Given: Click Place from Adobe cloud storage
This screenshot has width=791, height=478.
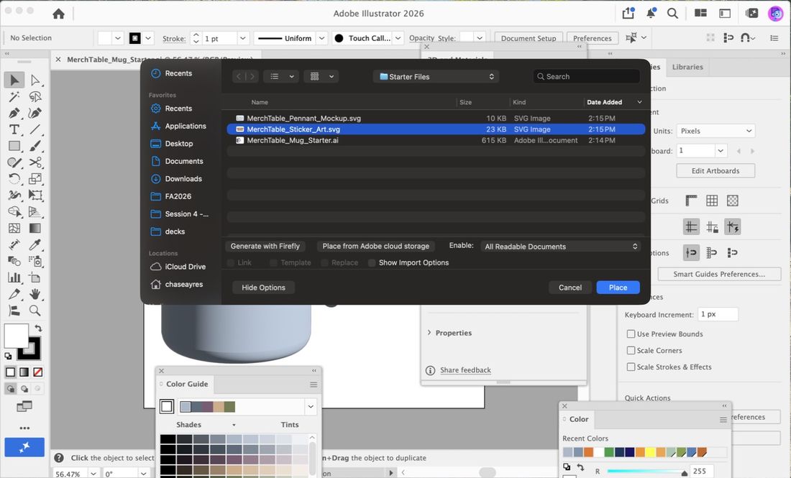Looking at the screenshot, I should (x=376, y=246).
